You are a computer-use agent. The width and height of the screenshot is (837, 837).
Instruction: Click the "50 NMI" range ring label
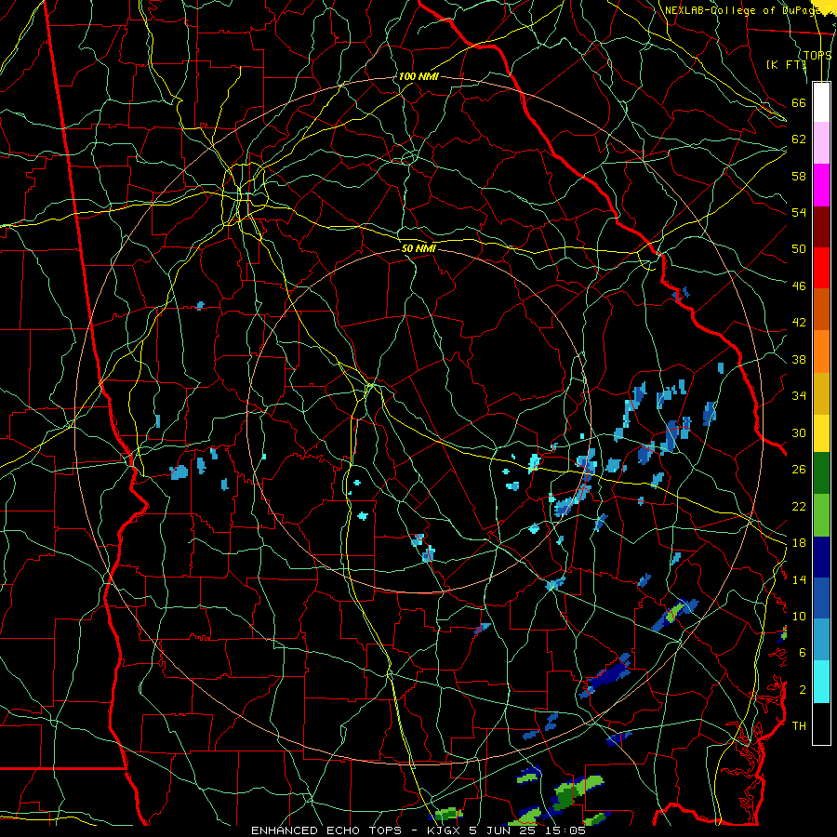418,248
